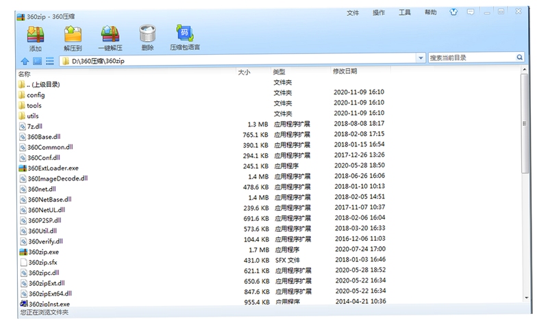548x327 pixels.
Task: Click the 360Base.dll file icon
Action: point(23,137)
